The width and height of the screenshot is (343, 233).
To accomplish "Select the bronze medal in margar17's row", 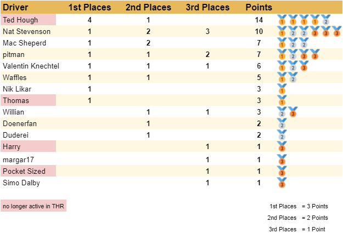I will pyautogui.click(x=282, y=160).
